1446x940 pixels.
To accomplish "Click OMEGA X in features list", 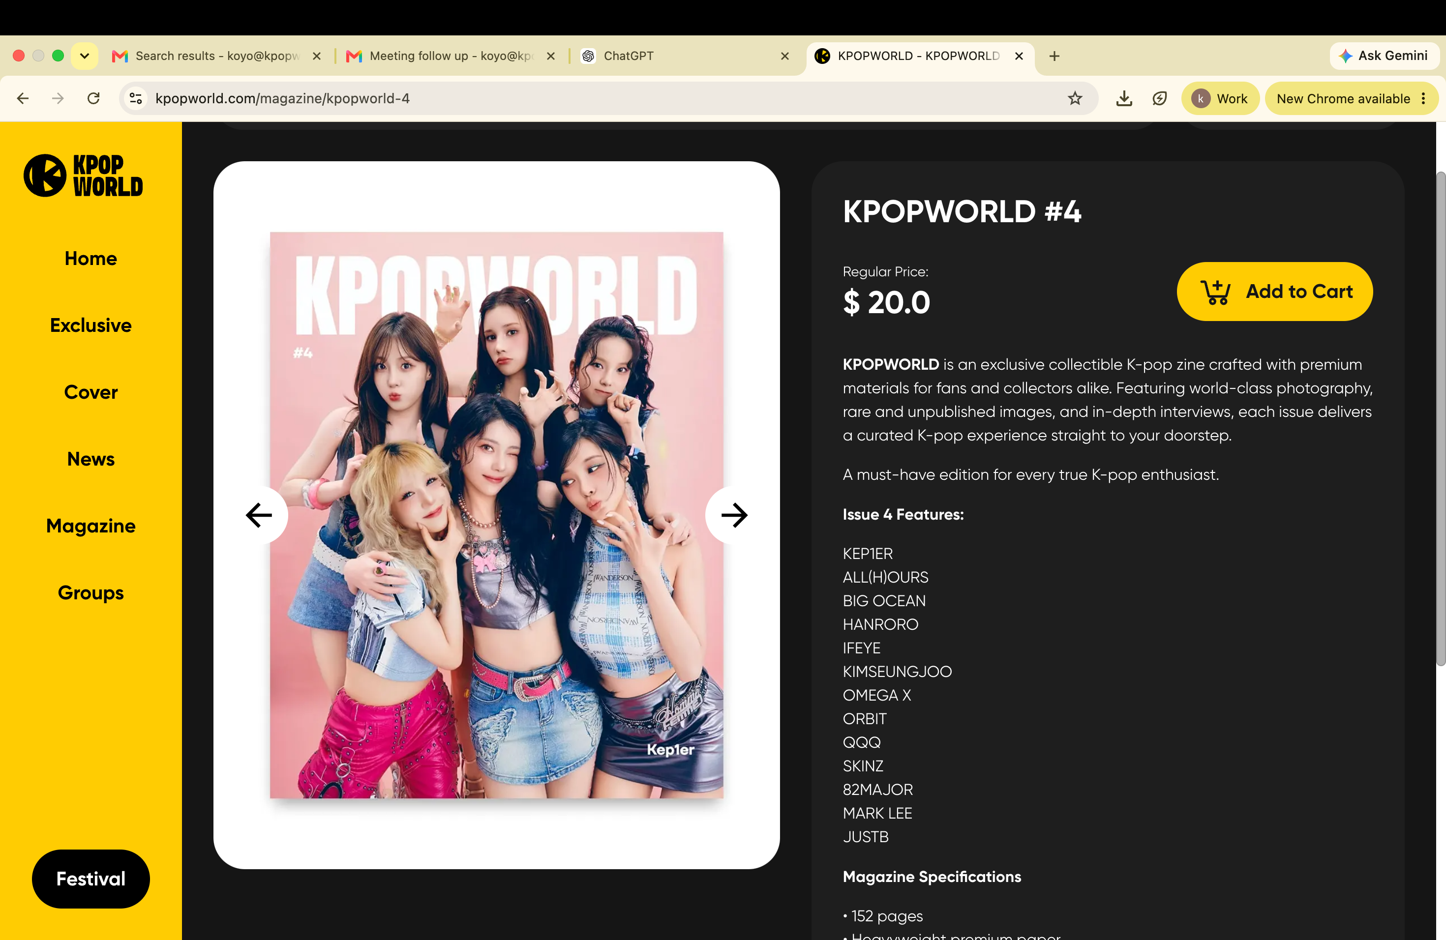I will (x=877, y=695).
